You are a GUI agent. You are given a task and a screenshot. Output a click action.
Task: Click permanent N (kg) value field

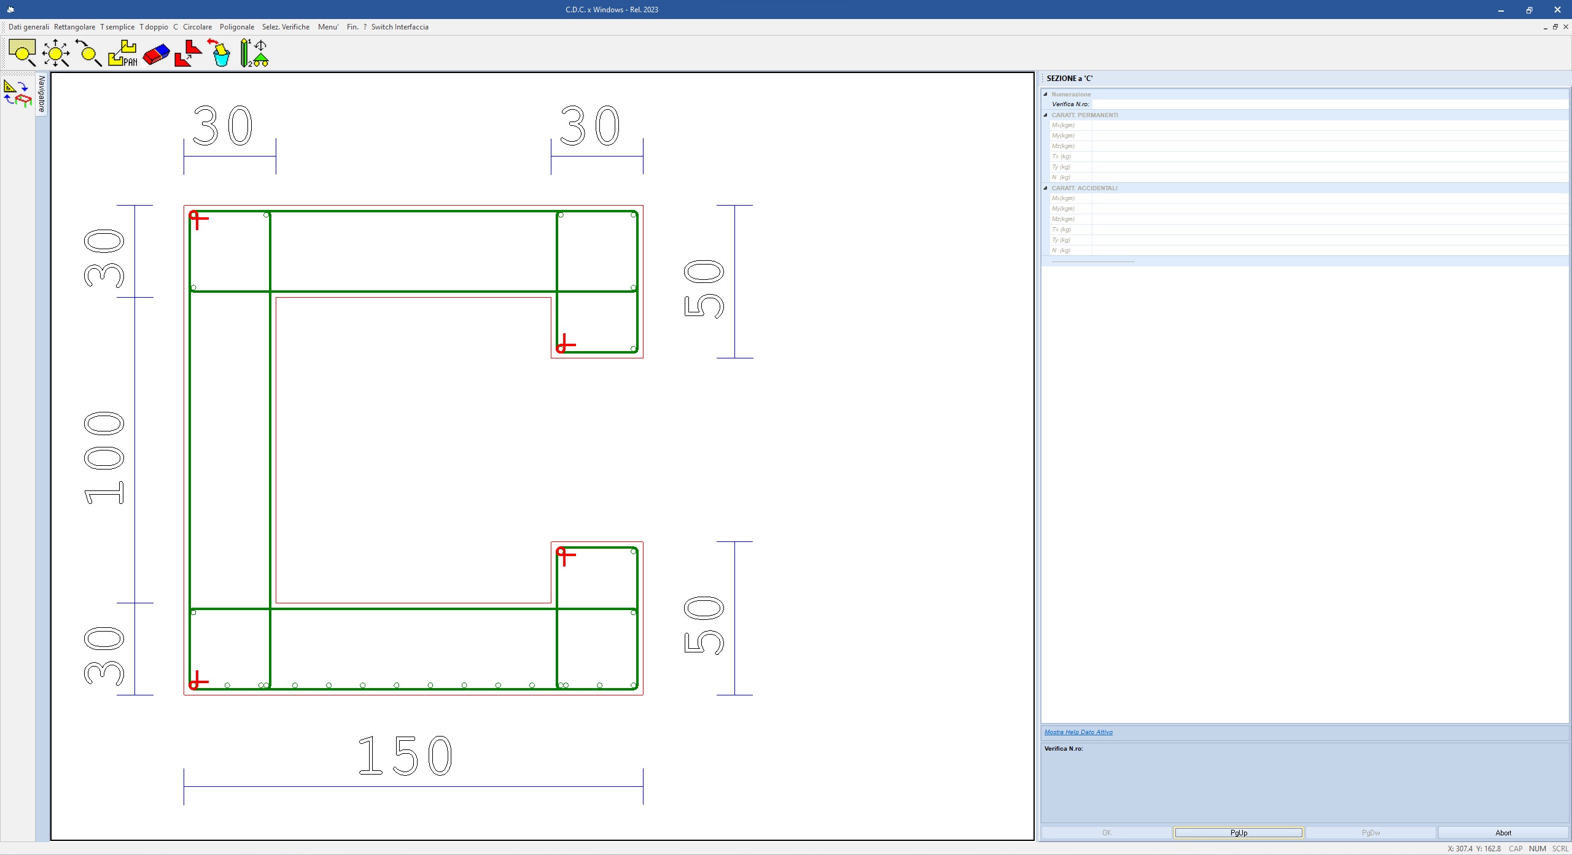[1330, 177]
